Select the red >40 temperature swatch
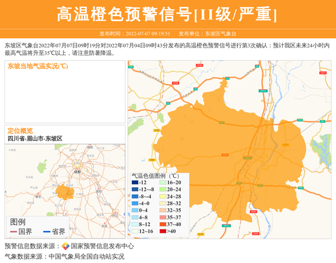 [x=162, y=231]
